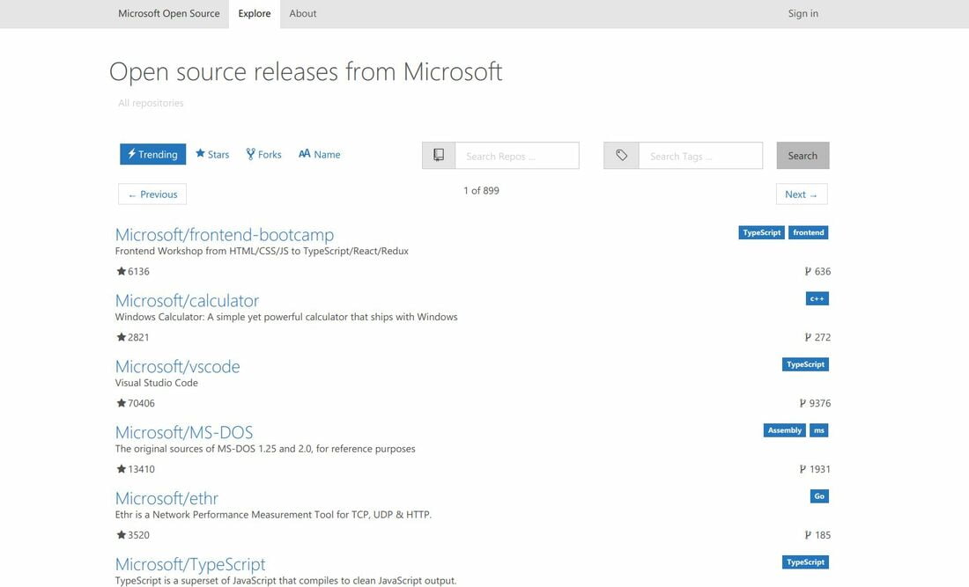Select the Trending lightning bolt icon
Viewport: 969px width, 587px height.
coord(130,154)
